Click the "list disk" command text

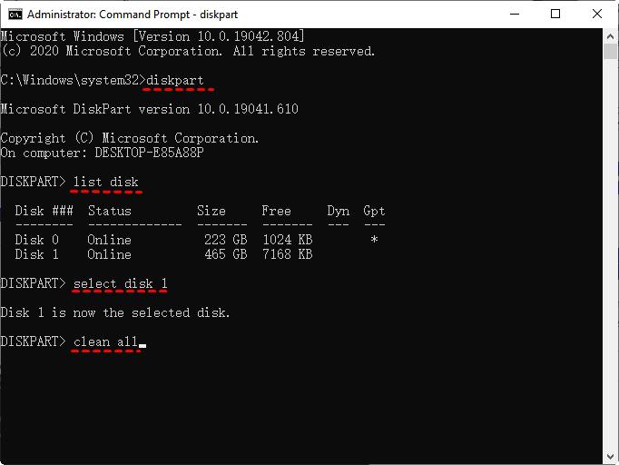tap(106, 182)
